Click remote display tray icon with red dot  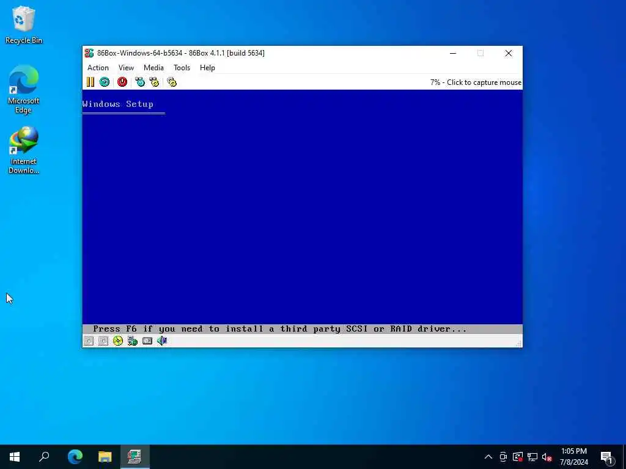coord(518,457)
